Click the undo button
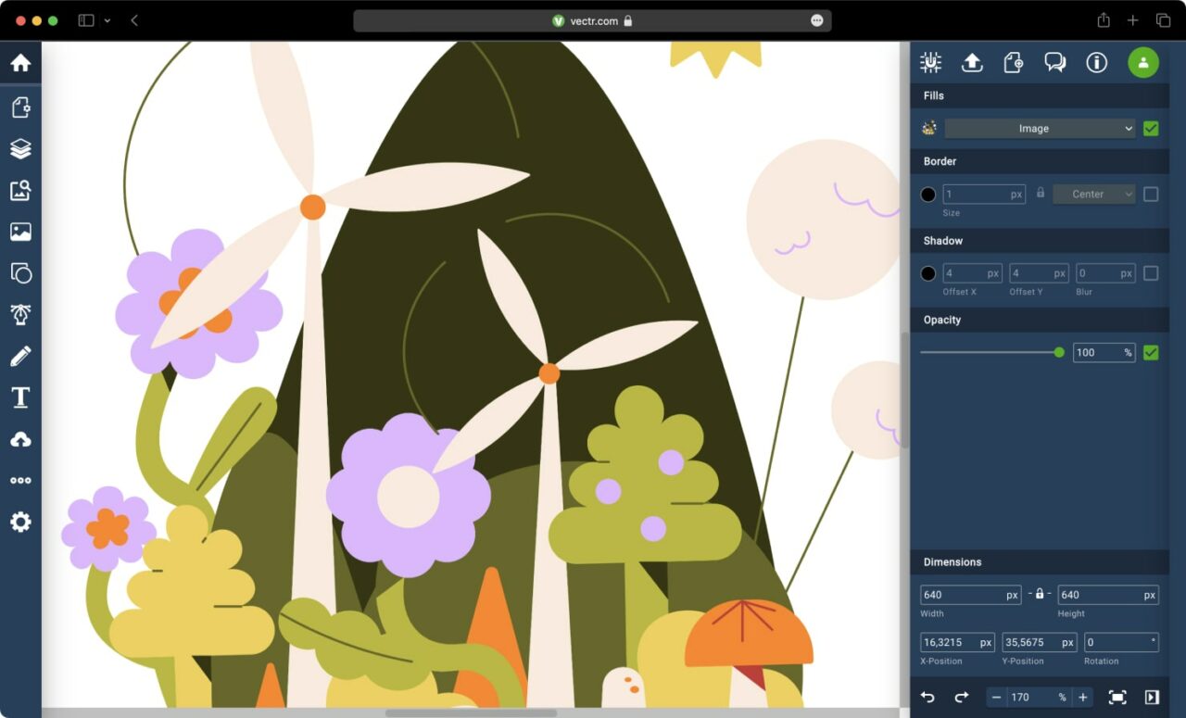Viewport: 1186px width, 718px height. point(927,697)
